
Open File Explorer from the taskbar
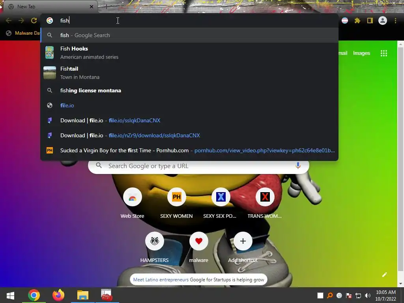coord(83,295)
